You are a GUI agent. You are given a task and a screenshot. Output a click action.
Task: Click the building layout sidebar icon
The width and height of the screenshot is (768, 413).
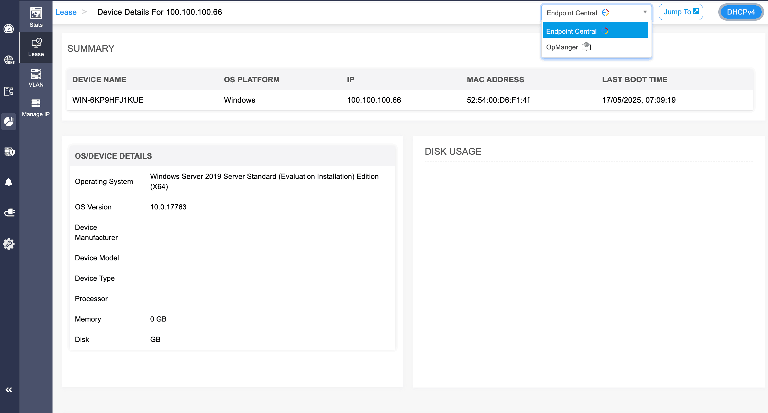(9, 91)
